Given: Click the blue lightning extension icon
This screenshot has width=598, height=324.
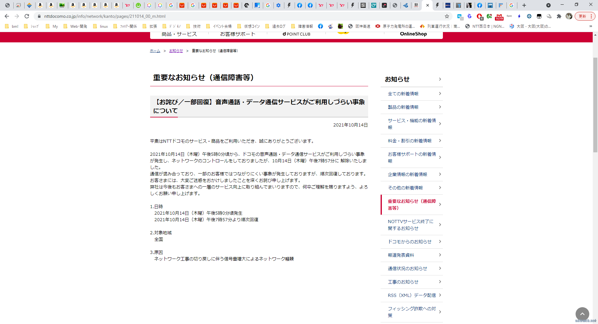Looking at the screenshot, I should click(x=519, y=16).
